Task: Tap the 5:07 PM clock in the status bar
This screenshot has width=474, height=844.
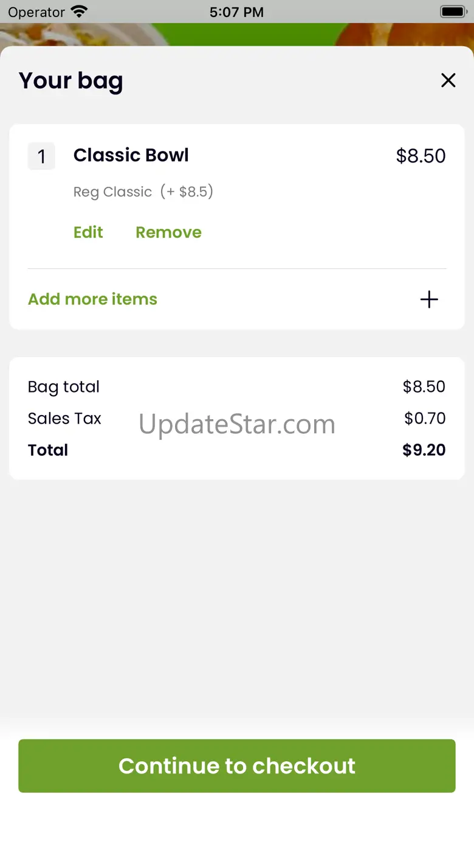Action: 236,12
